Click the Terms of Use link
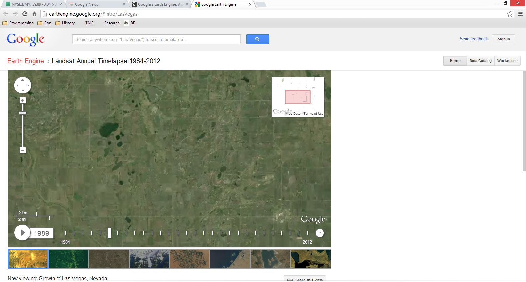526x282 pixels. pyautogui.click(x=313, y=114)
